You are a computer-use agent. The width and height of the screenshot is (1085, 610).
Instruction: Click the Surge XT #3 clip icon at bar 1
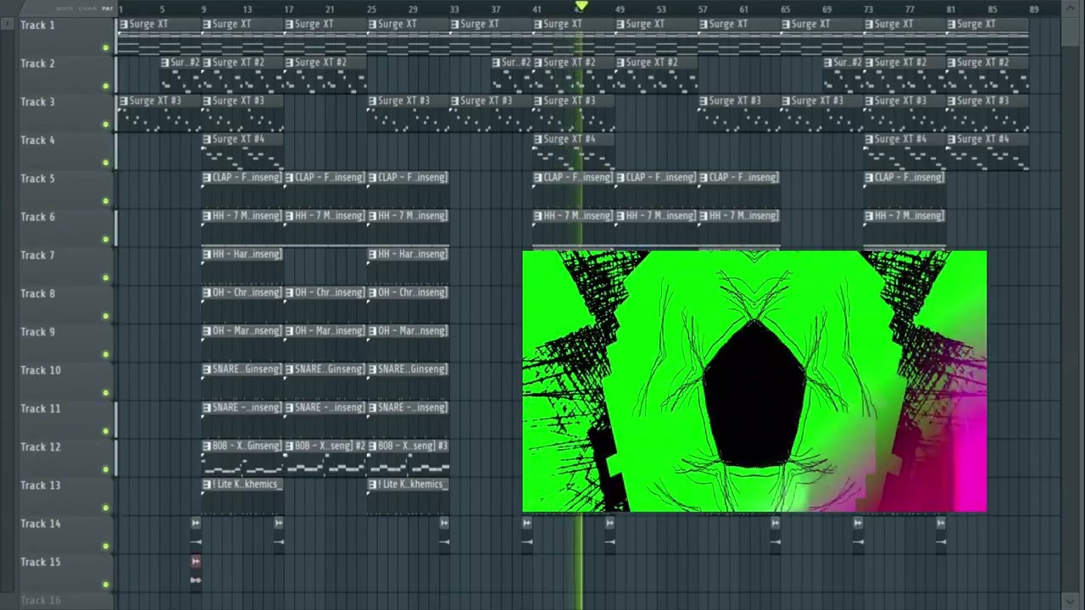(x=124, y=101)
